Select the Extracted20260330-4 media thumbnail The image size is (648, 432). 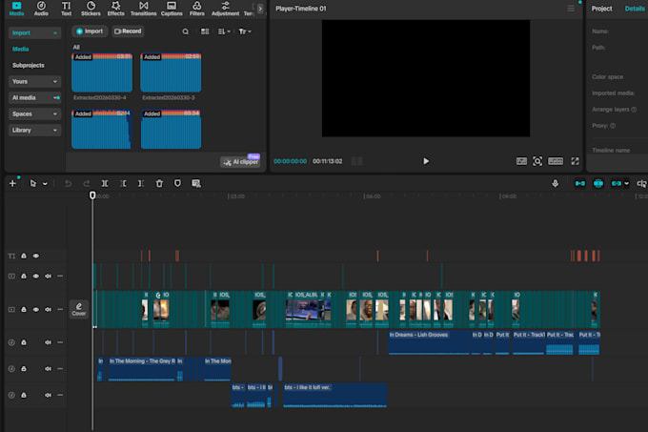[x=102, y=72]
